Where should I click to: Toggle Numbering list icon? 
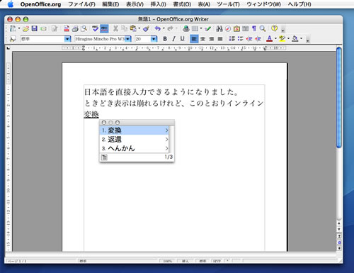pyautogui.click(x=232, y=39)
